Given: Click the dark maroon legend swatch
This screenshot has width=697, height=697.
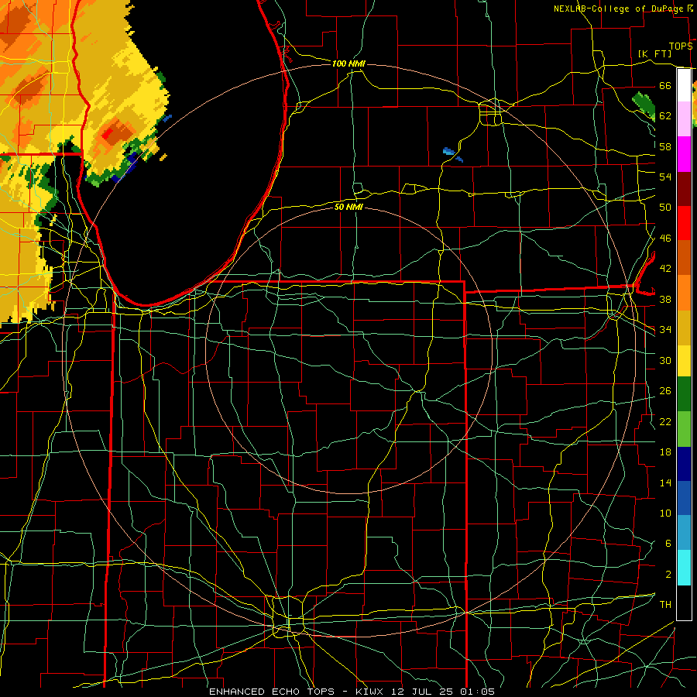Looking at the screenshot, I should [x=684, y=188].
